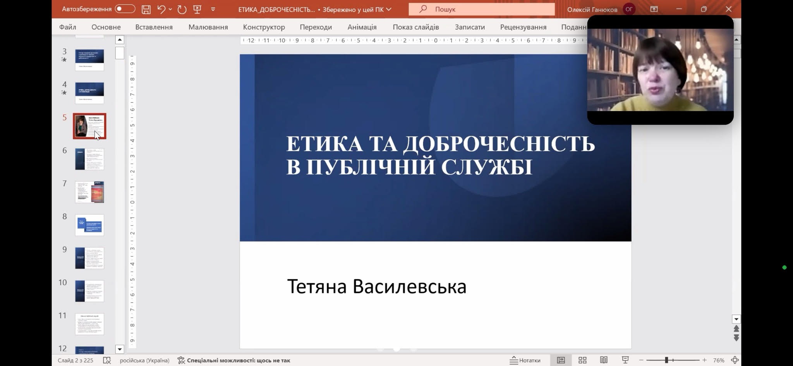The width and height of the screenshot is (793, 366).
Task: Click the zoom slider handle
Action: pyautogui.click(x=666, y=360)
